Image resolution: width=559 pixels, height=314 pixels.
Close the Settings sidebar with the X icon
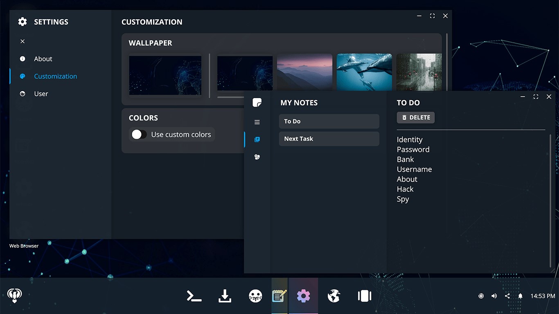(23, 41)
